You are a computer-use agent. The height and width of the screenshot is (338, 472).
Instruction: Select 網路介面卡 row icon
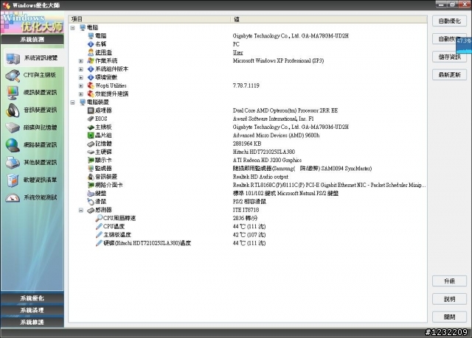tap(91, 185)
